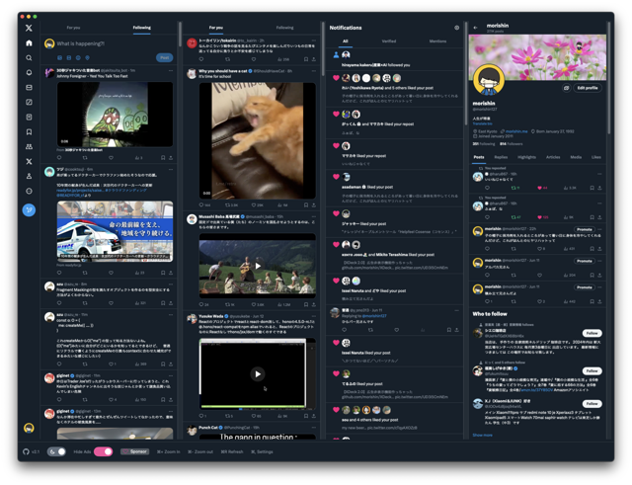Screen dimensions: 632x485
Task: Click the Post button in composer
Action: click(x=165, y=57)
